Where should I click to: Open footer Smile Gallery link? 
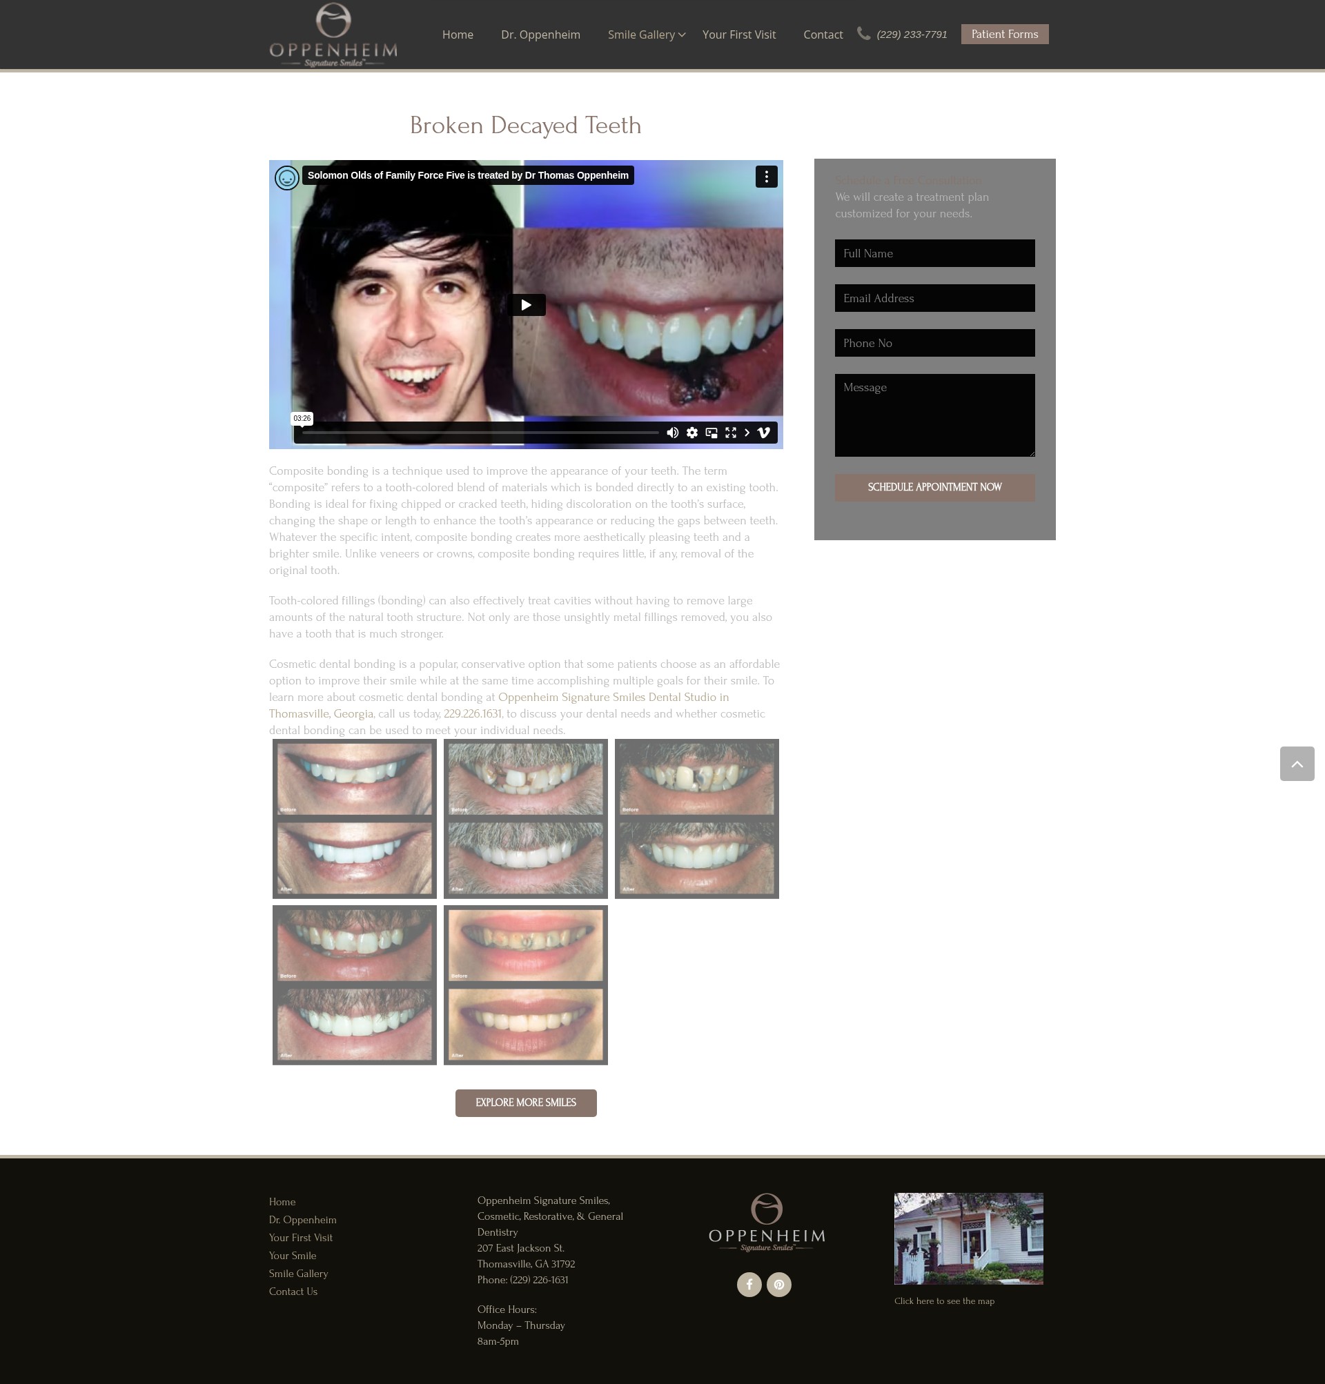coord(298,1273)
